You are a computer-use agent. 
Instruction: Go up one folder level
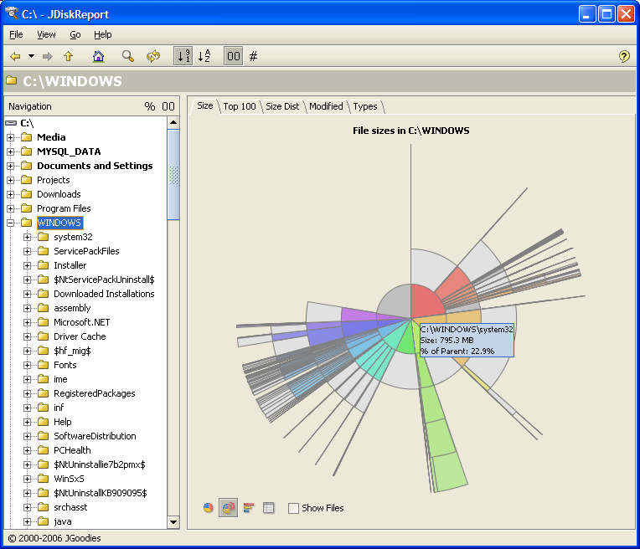[x=68, y=56]
